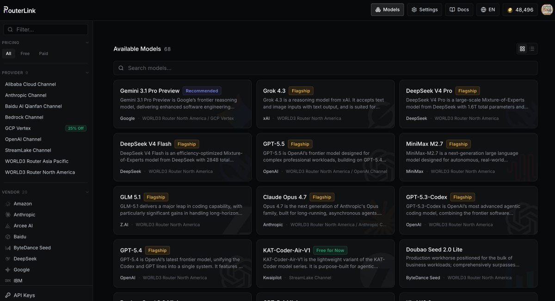The width and height of the screenshot is (555, 301).
Task: Click the Amazon vendor icon
Action: 8,204
